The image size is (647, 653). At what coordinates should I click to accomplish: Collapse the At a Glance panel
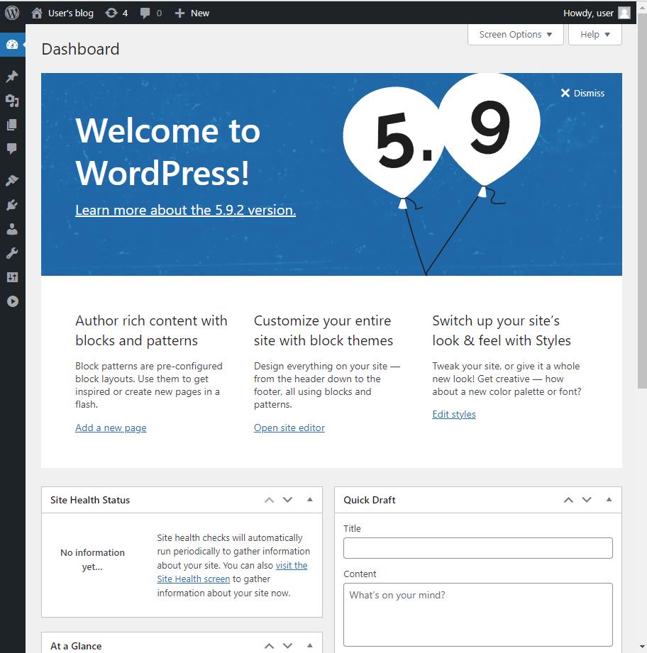[x=309, y=646]
